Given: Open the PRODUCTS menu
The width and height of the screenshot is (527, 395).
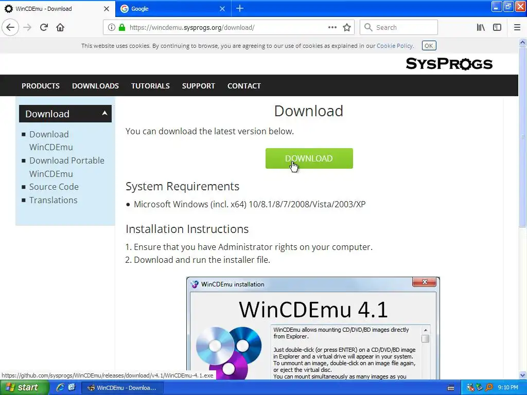Looking at the screenshot, I should click(41, 86).
